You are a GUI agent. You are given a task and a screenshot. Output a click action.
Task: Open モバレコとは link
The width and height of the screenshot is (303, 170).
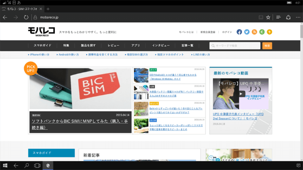pos(186,32)
